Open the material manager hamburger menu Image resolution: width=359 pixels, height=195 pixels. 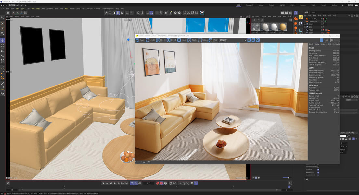pos(253,17)
